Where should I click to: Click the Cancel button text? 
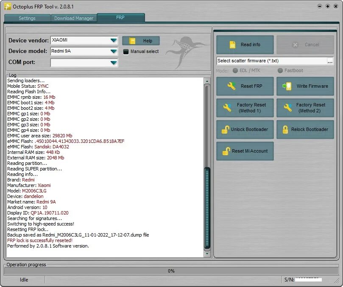point(312,45)
